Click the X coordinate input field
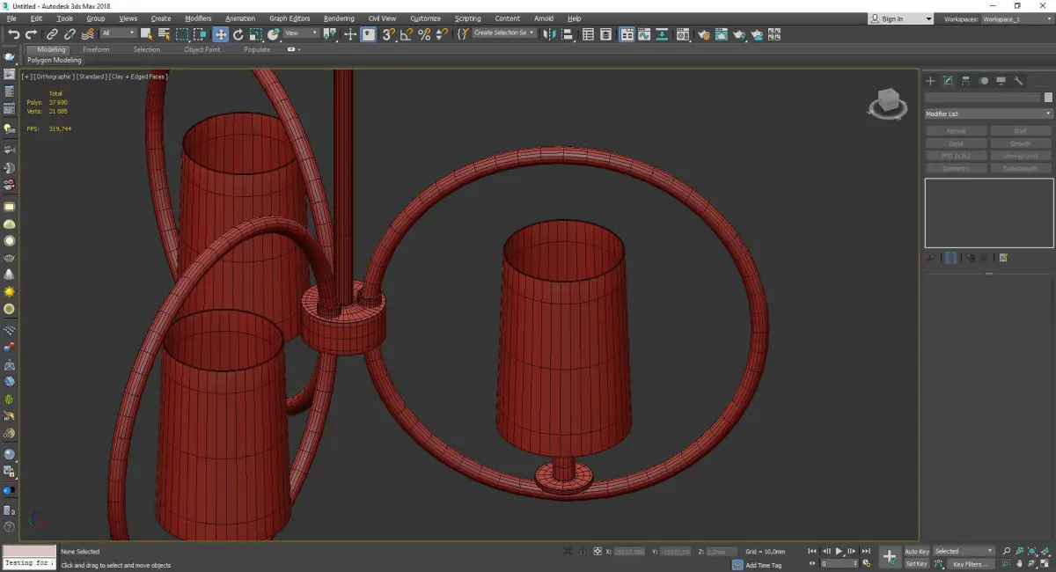The width and height of the screenshot is (1056, 572). click(628, 552)
